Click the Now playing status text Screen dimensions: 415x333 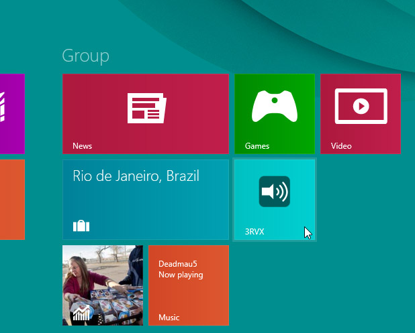tap(181, 275)
